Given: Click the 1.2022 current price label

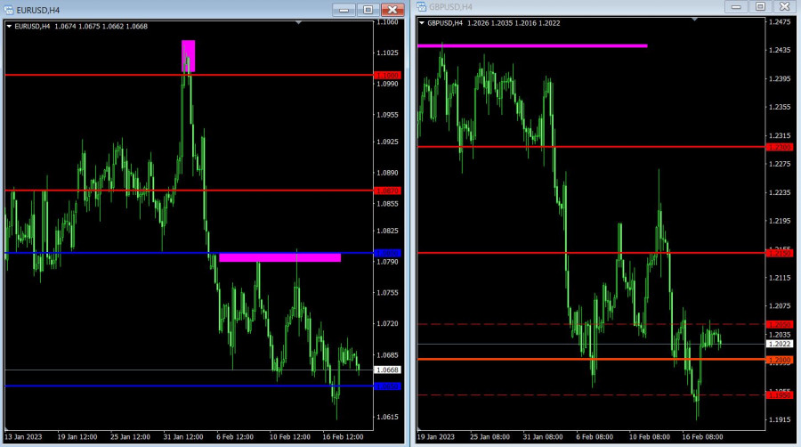Looking at the screenshot, I should click(778, 344).
